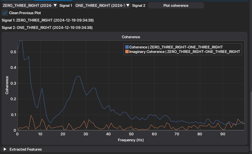Open the Signal 2 ONE_THREE_RIGHT dropdown
This screenshot has width=252, height=154.
[x=103, y=5]
